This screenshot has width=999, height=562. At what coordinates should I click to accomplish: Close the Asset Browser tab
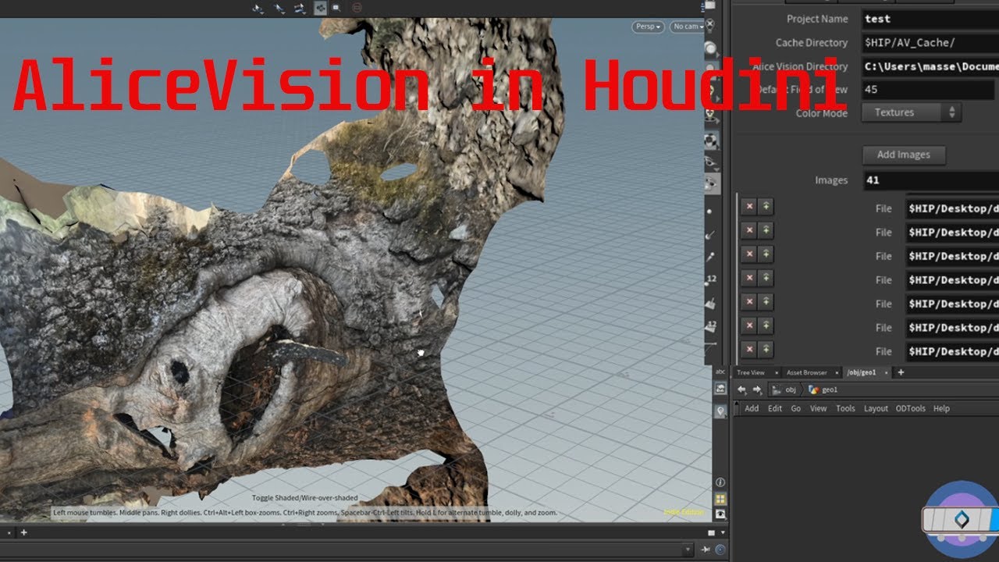[x=835, y=372]
